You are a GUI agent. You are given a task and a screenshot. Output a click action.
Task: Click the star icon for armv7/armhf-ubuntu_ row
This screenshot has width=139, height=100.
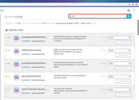click(7, 89)
